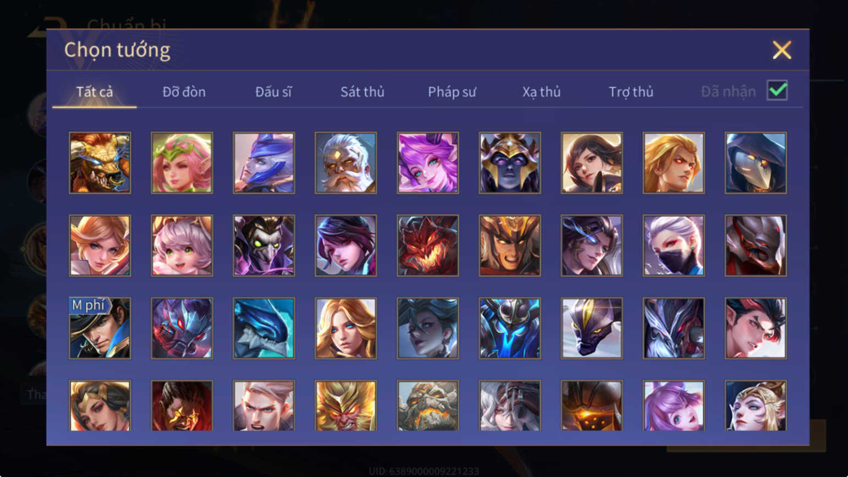Viewport: 848px width, 477px height.
Task: Select the golden bull hero portrait
Action: pyautogui.click(x=100, y=163)
